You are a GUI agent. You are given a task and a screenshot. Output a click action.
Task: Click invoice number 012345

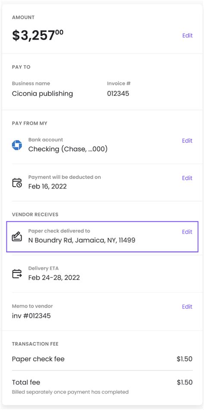[118, 94]
